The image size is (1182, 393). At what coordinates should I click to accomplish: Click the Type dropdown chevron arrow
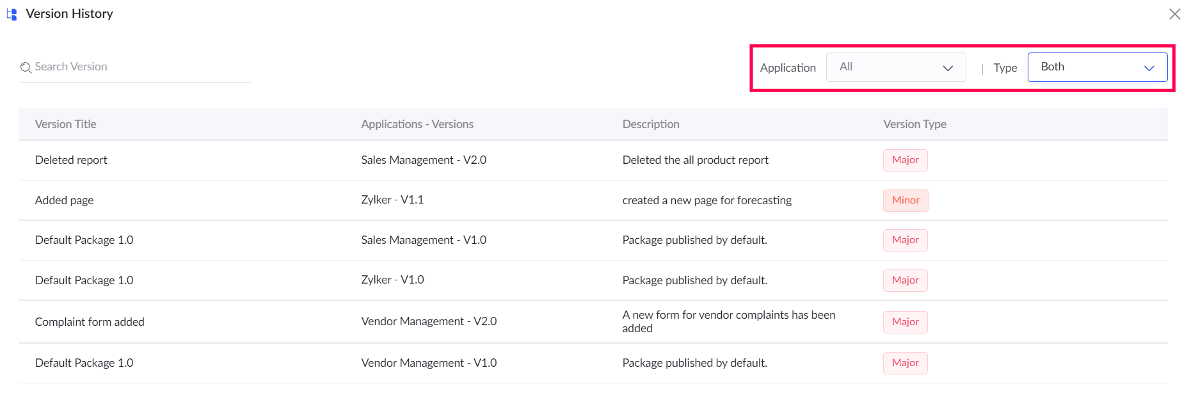click(x=1149, y=68)
